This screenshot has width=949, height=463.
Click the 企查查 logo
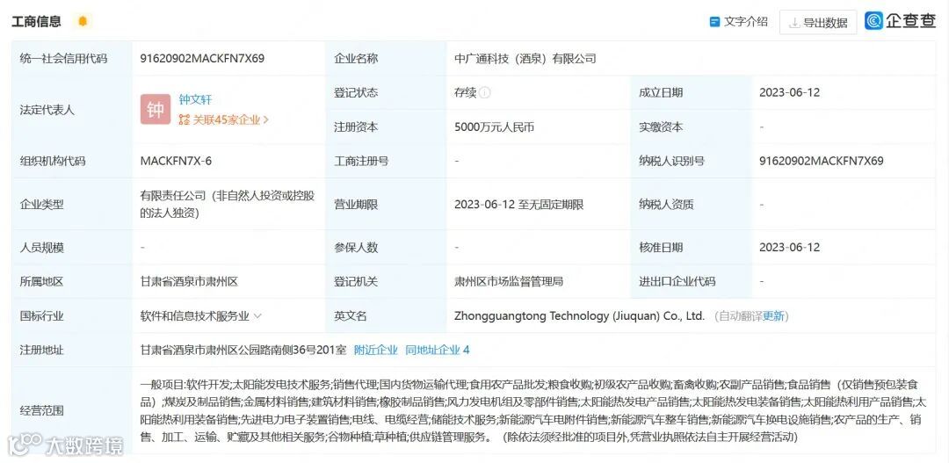[901, 21]
